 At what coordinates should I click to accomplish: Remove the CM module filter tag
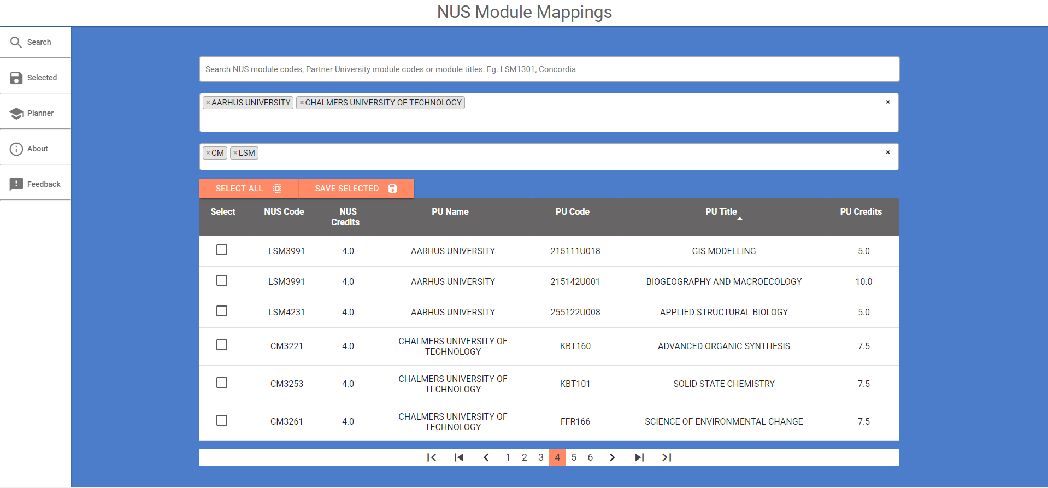pyautogui.click(x=208, y=153)
